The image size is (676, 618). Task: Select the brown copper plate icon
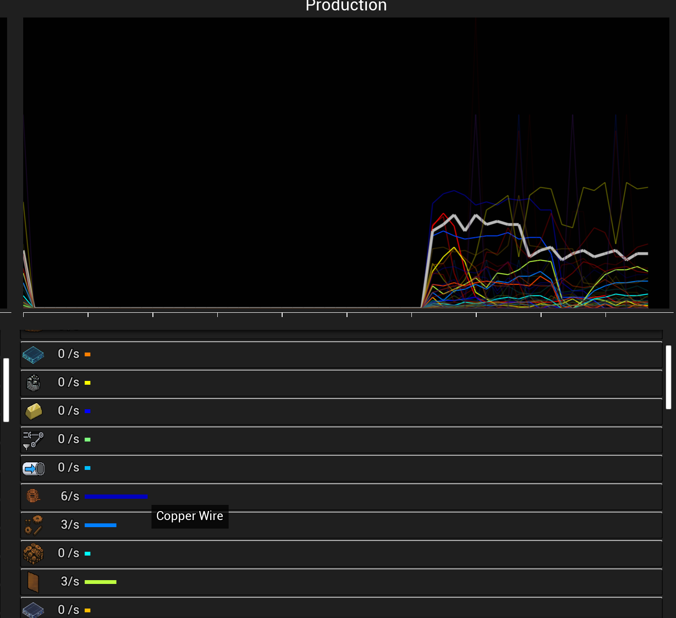tap(33, 582)
